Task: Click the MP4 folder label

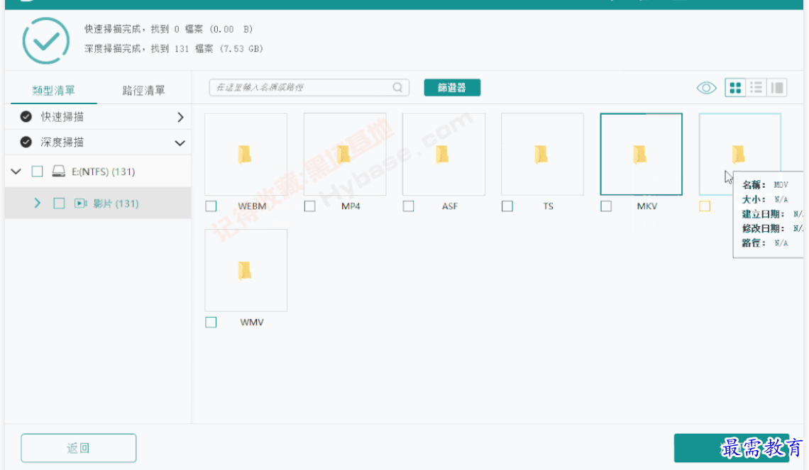Action: pyautogui.click(x=351, y=206)
